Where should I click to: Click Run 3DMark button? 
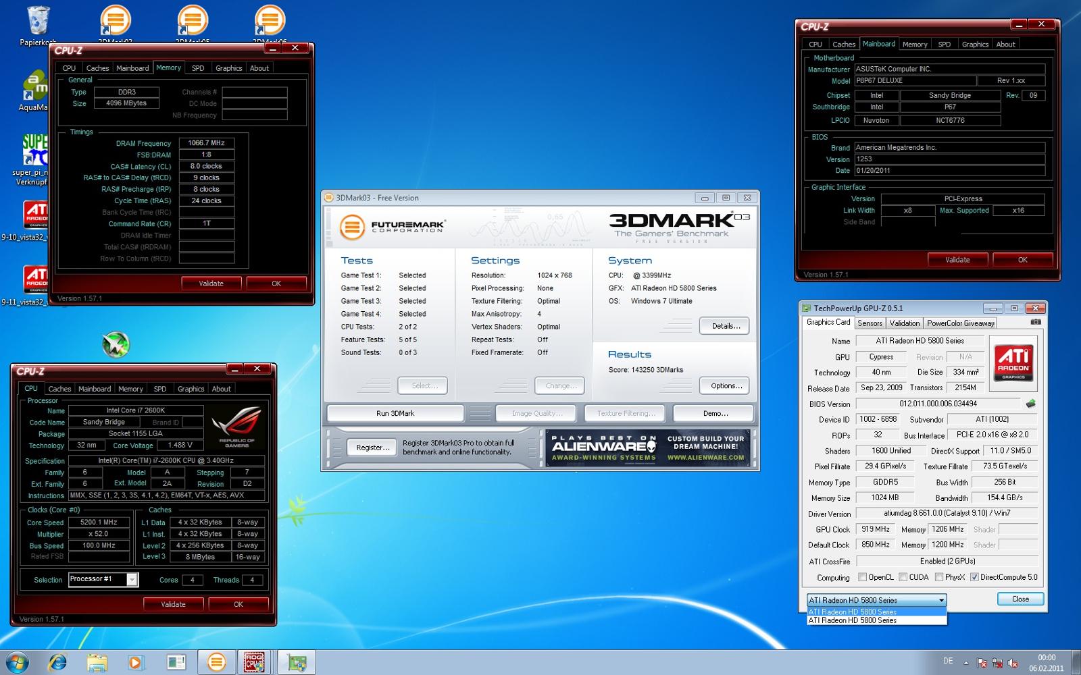click(x=395, y=413)
